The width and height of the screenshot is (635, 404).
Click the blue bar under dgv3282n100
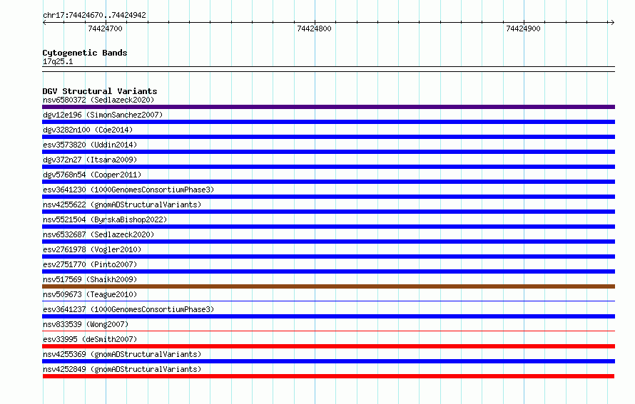coord(328,137)
